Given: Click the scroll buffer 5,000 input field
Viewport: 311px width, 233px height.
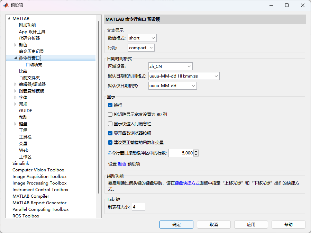Looking at the screenshot, I should (181, 153).
